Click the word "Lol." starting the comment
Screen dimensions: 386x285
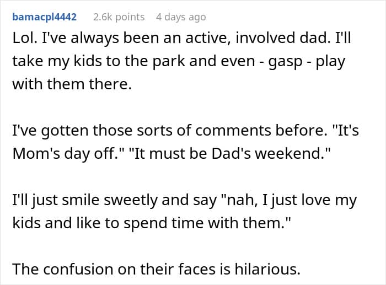(23, 40)
